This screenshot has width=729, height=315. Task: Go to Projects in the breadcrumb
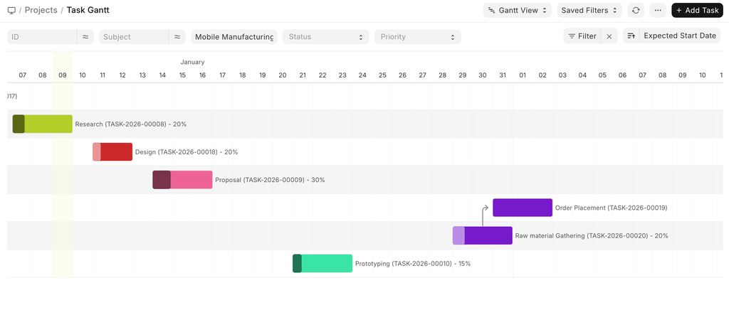pos(41,11)
